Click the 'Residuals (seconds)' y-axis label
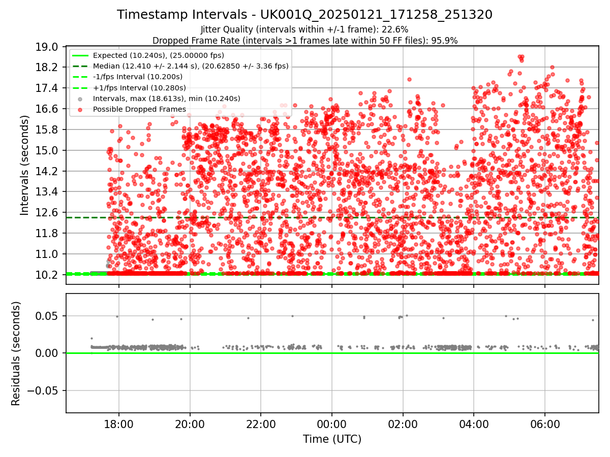Screen dimensions: 610x457 click(16, 353)
